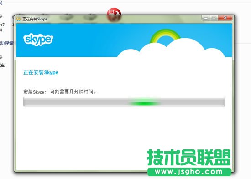This screenshot has width=251, height=179.
Task: Close the Skype installer window
Action: [225, 18]
